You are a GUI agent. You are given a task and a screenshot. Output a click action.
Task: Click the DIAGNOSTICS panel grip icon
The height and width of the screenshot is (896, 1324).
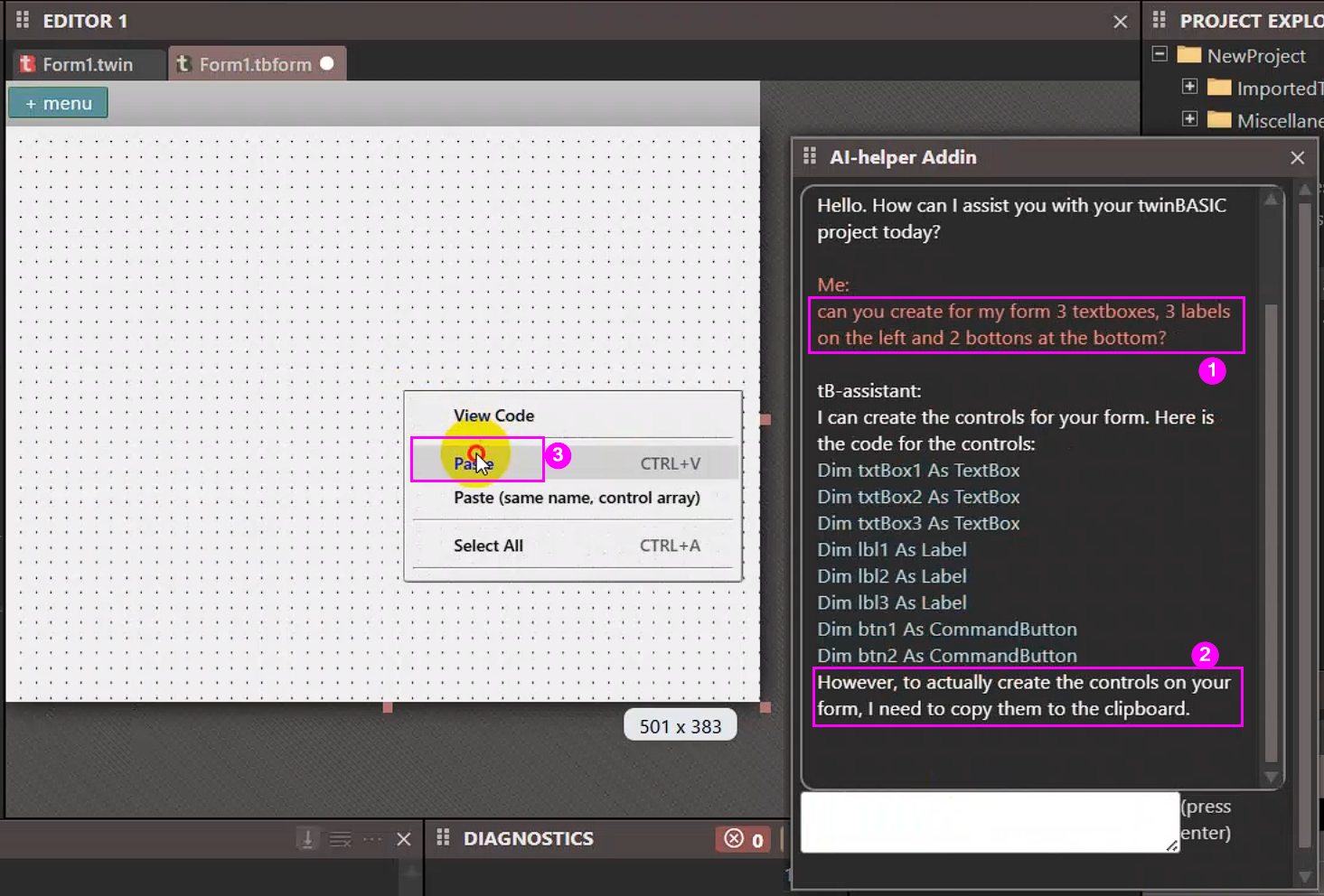(x=443, y=838)
